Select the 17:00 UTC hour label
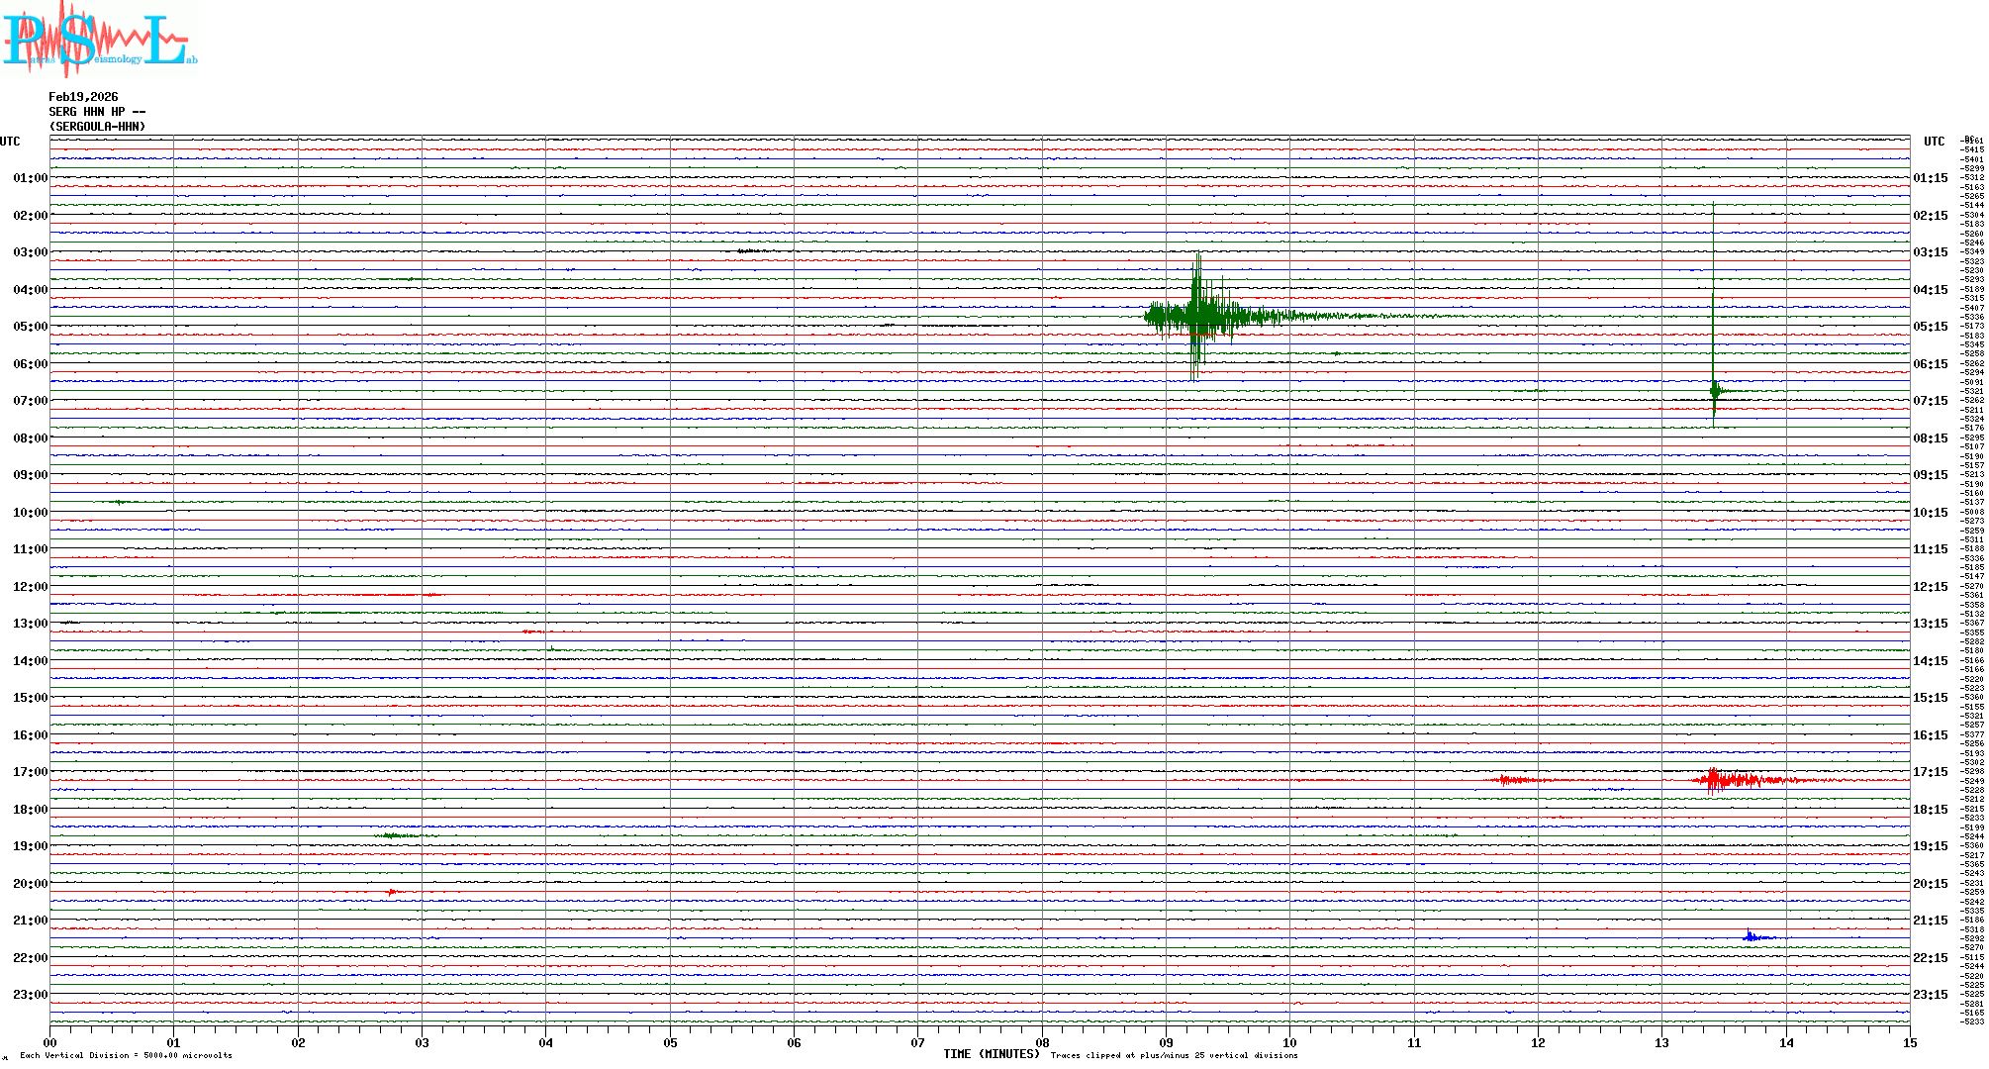Viewport: 1989px width, 1069px height. [x=30, y=772]
